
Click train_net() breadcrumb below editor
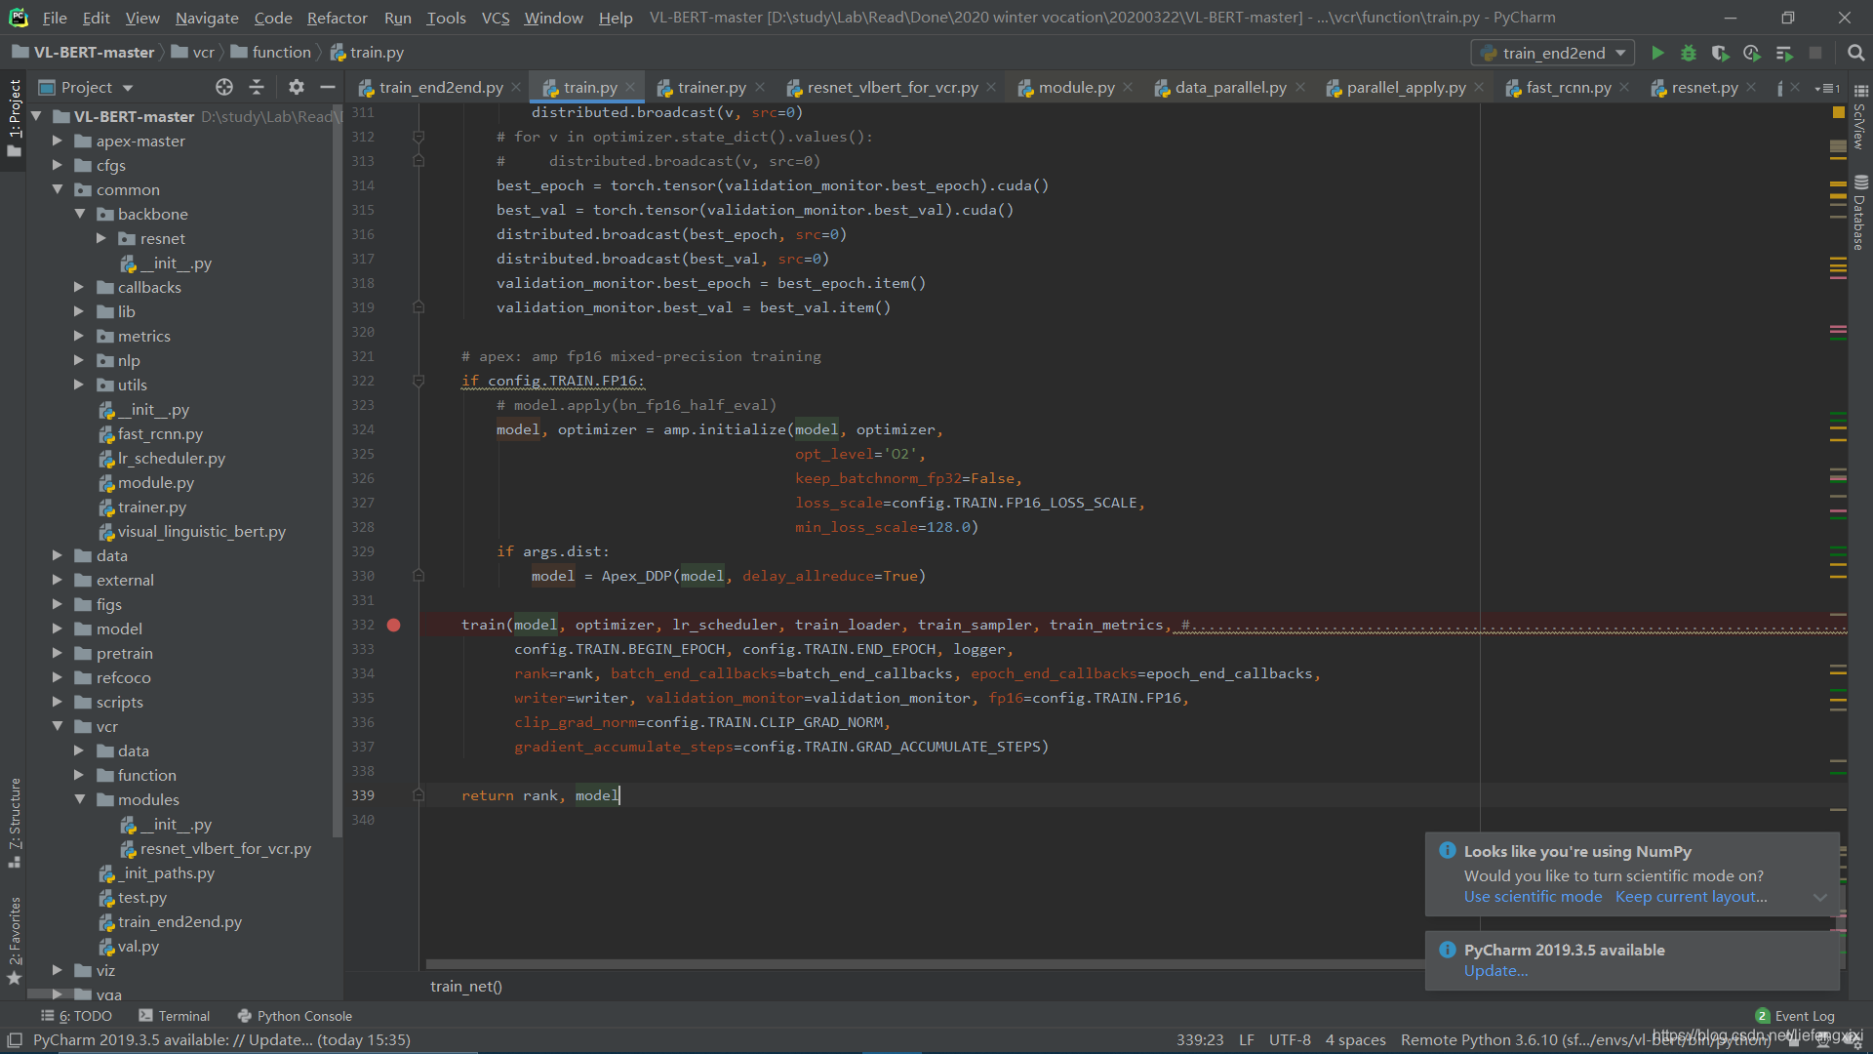(x=466, y=987)
